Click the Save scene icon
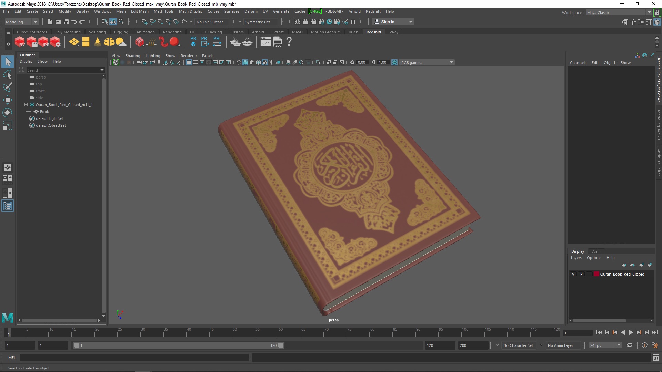 66,22
